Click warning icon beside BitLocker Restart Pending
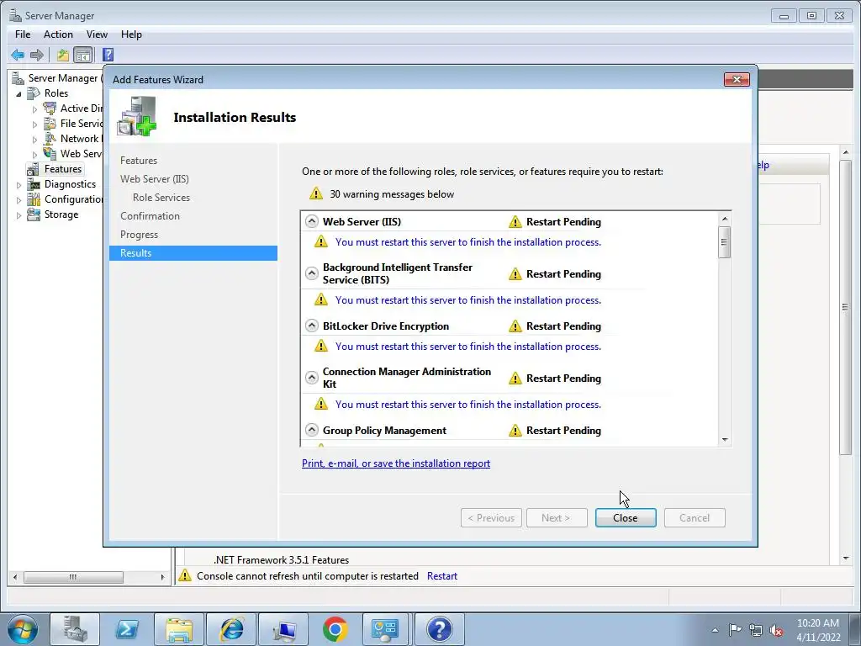The width and height of the screenshot is (861, 646). (x=515, y=326)
